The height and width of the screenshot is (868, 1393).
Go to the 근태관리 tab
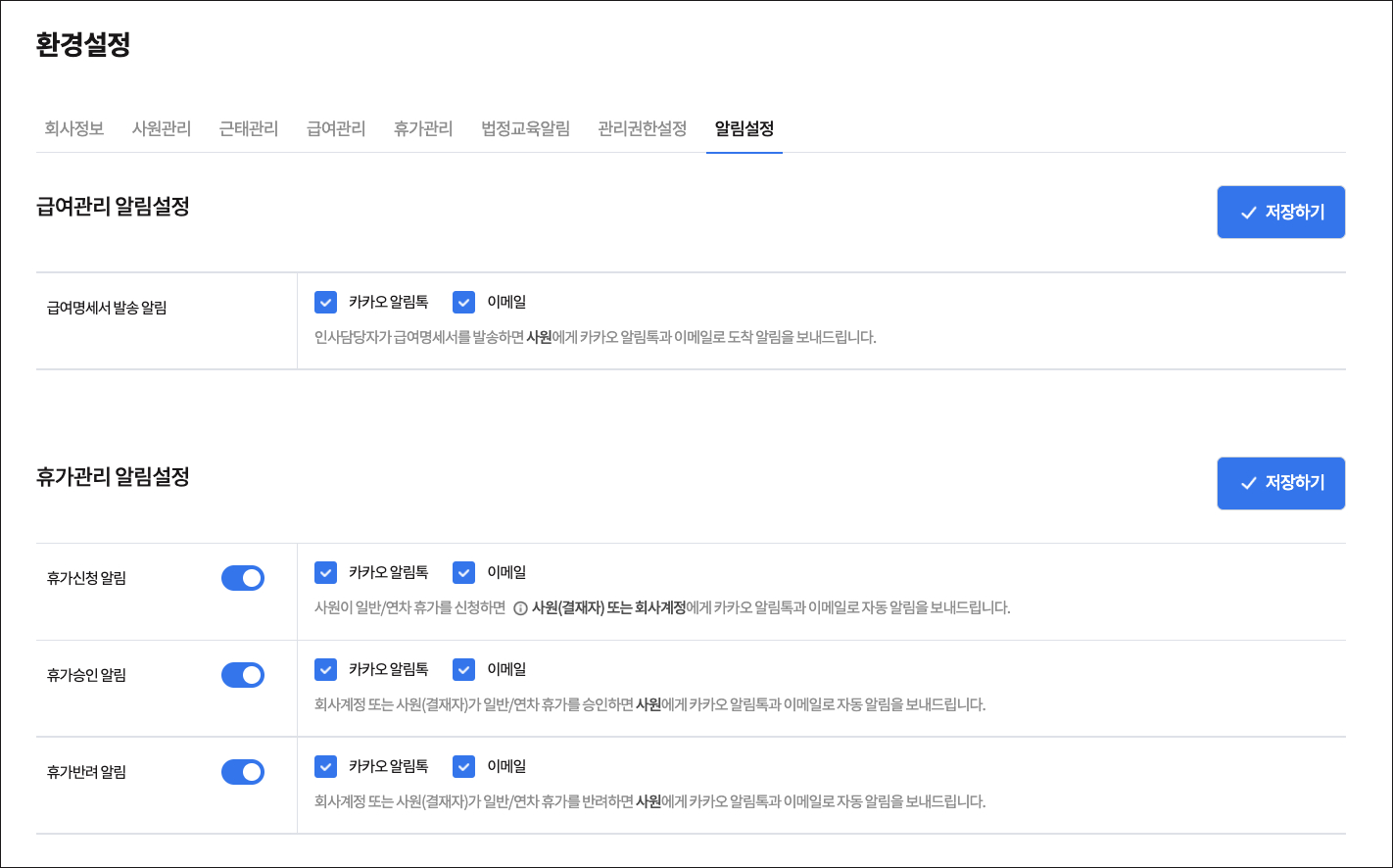(x=249, y=128)
